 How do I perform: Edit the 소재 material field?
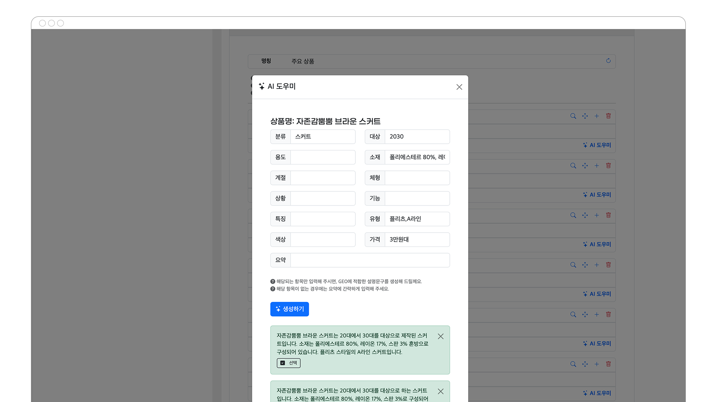pyautogui.click(x=417, y=157)
